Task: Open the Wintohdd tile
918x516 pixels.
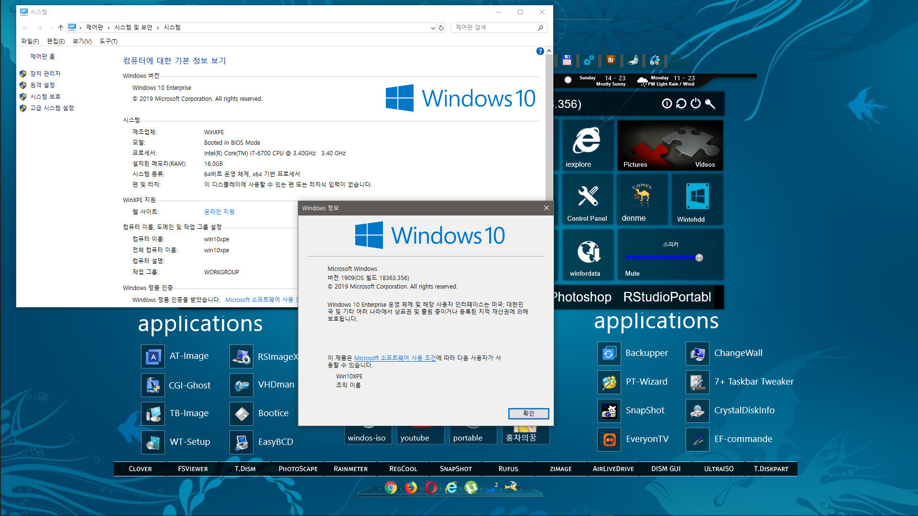Action: [697, 200]
